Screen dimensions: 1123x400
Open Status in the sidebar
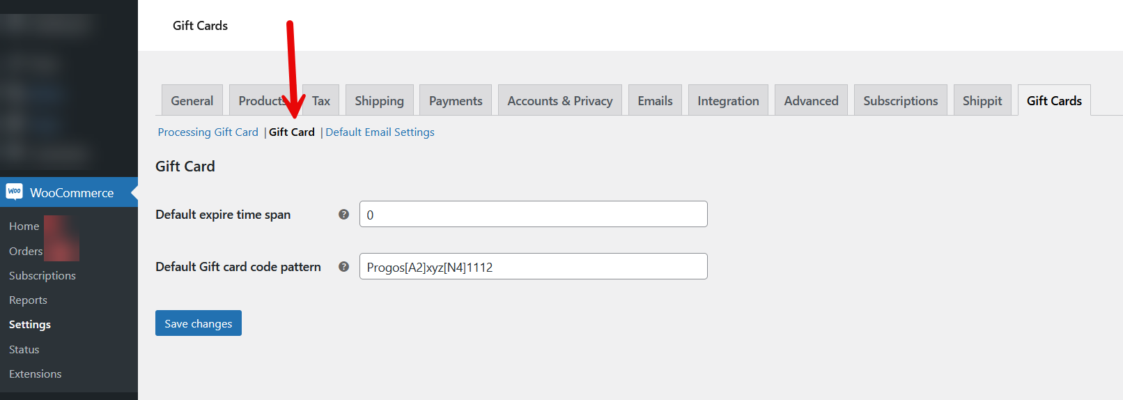point(24,350)
